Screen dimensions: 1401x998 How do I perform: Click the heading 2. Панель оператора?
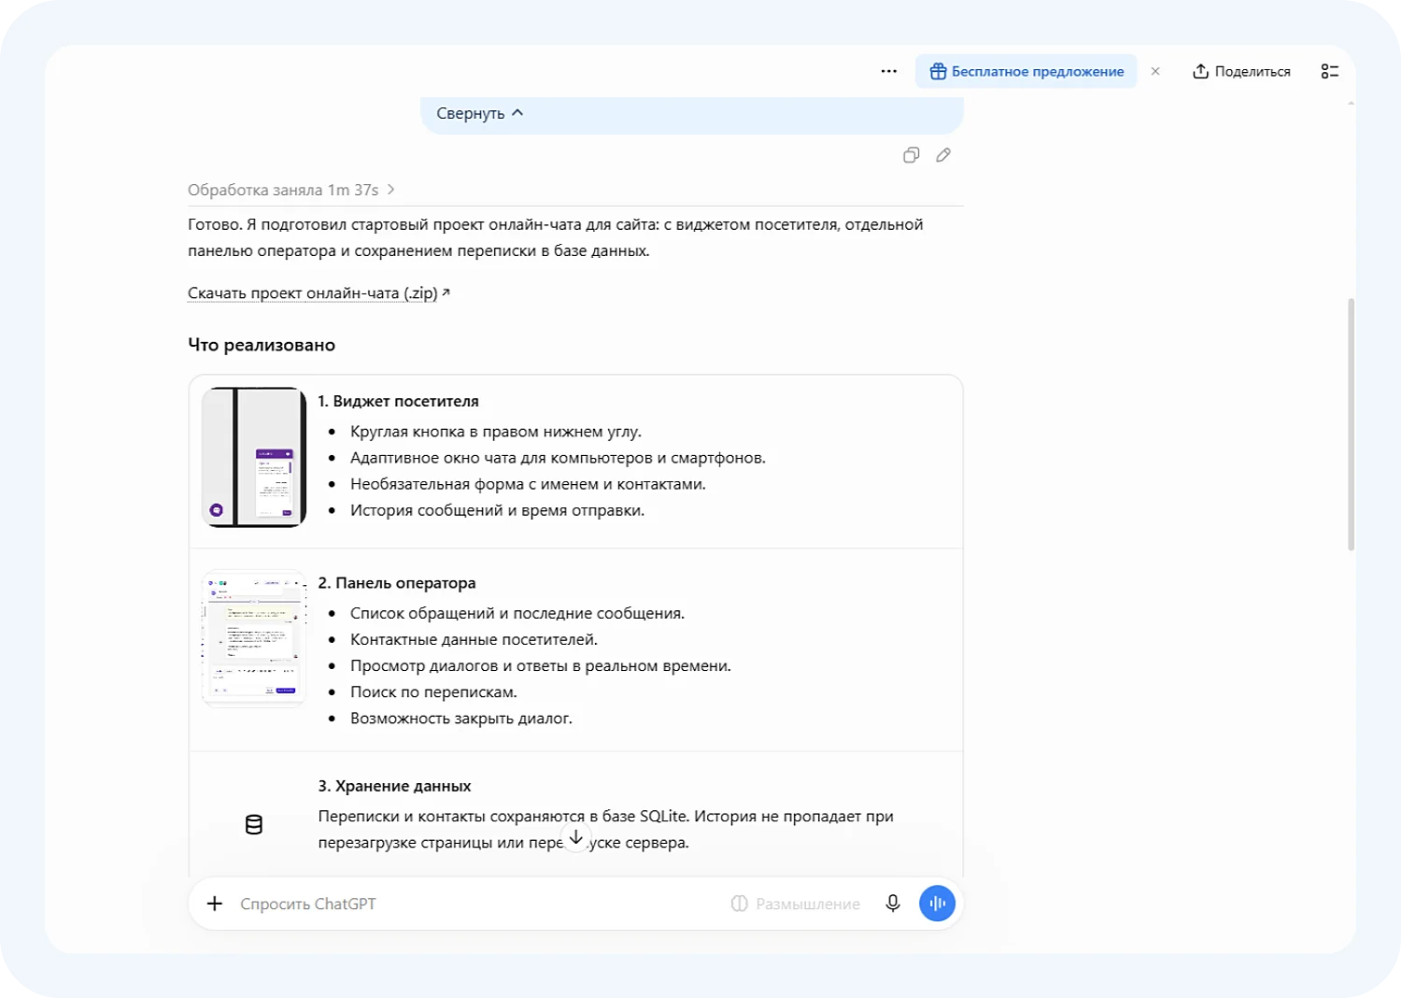click(x=397, y=582)
